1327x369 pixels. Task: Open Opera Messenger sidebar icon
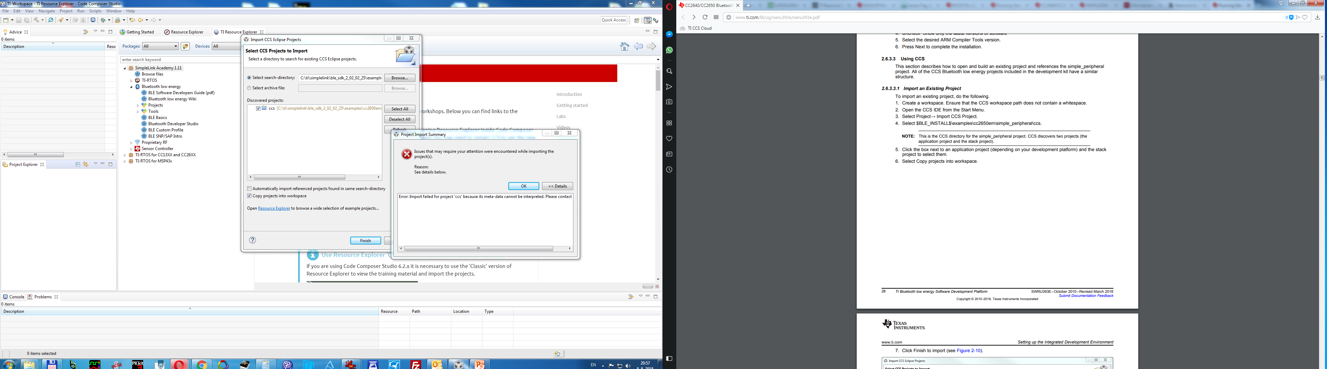[x=669, y=34]
